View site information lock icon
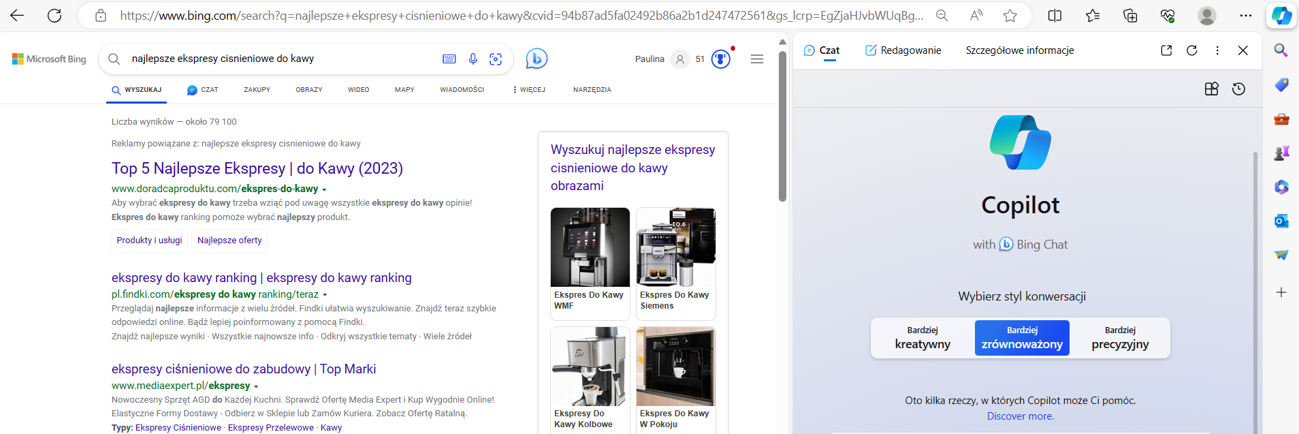Image resolution: width=1299 pixels, height=434 pixels. click(101, 16)
